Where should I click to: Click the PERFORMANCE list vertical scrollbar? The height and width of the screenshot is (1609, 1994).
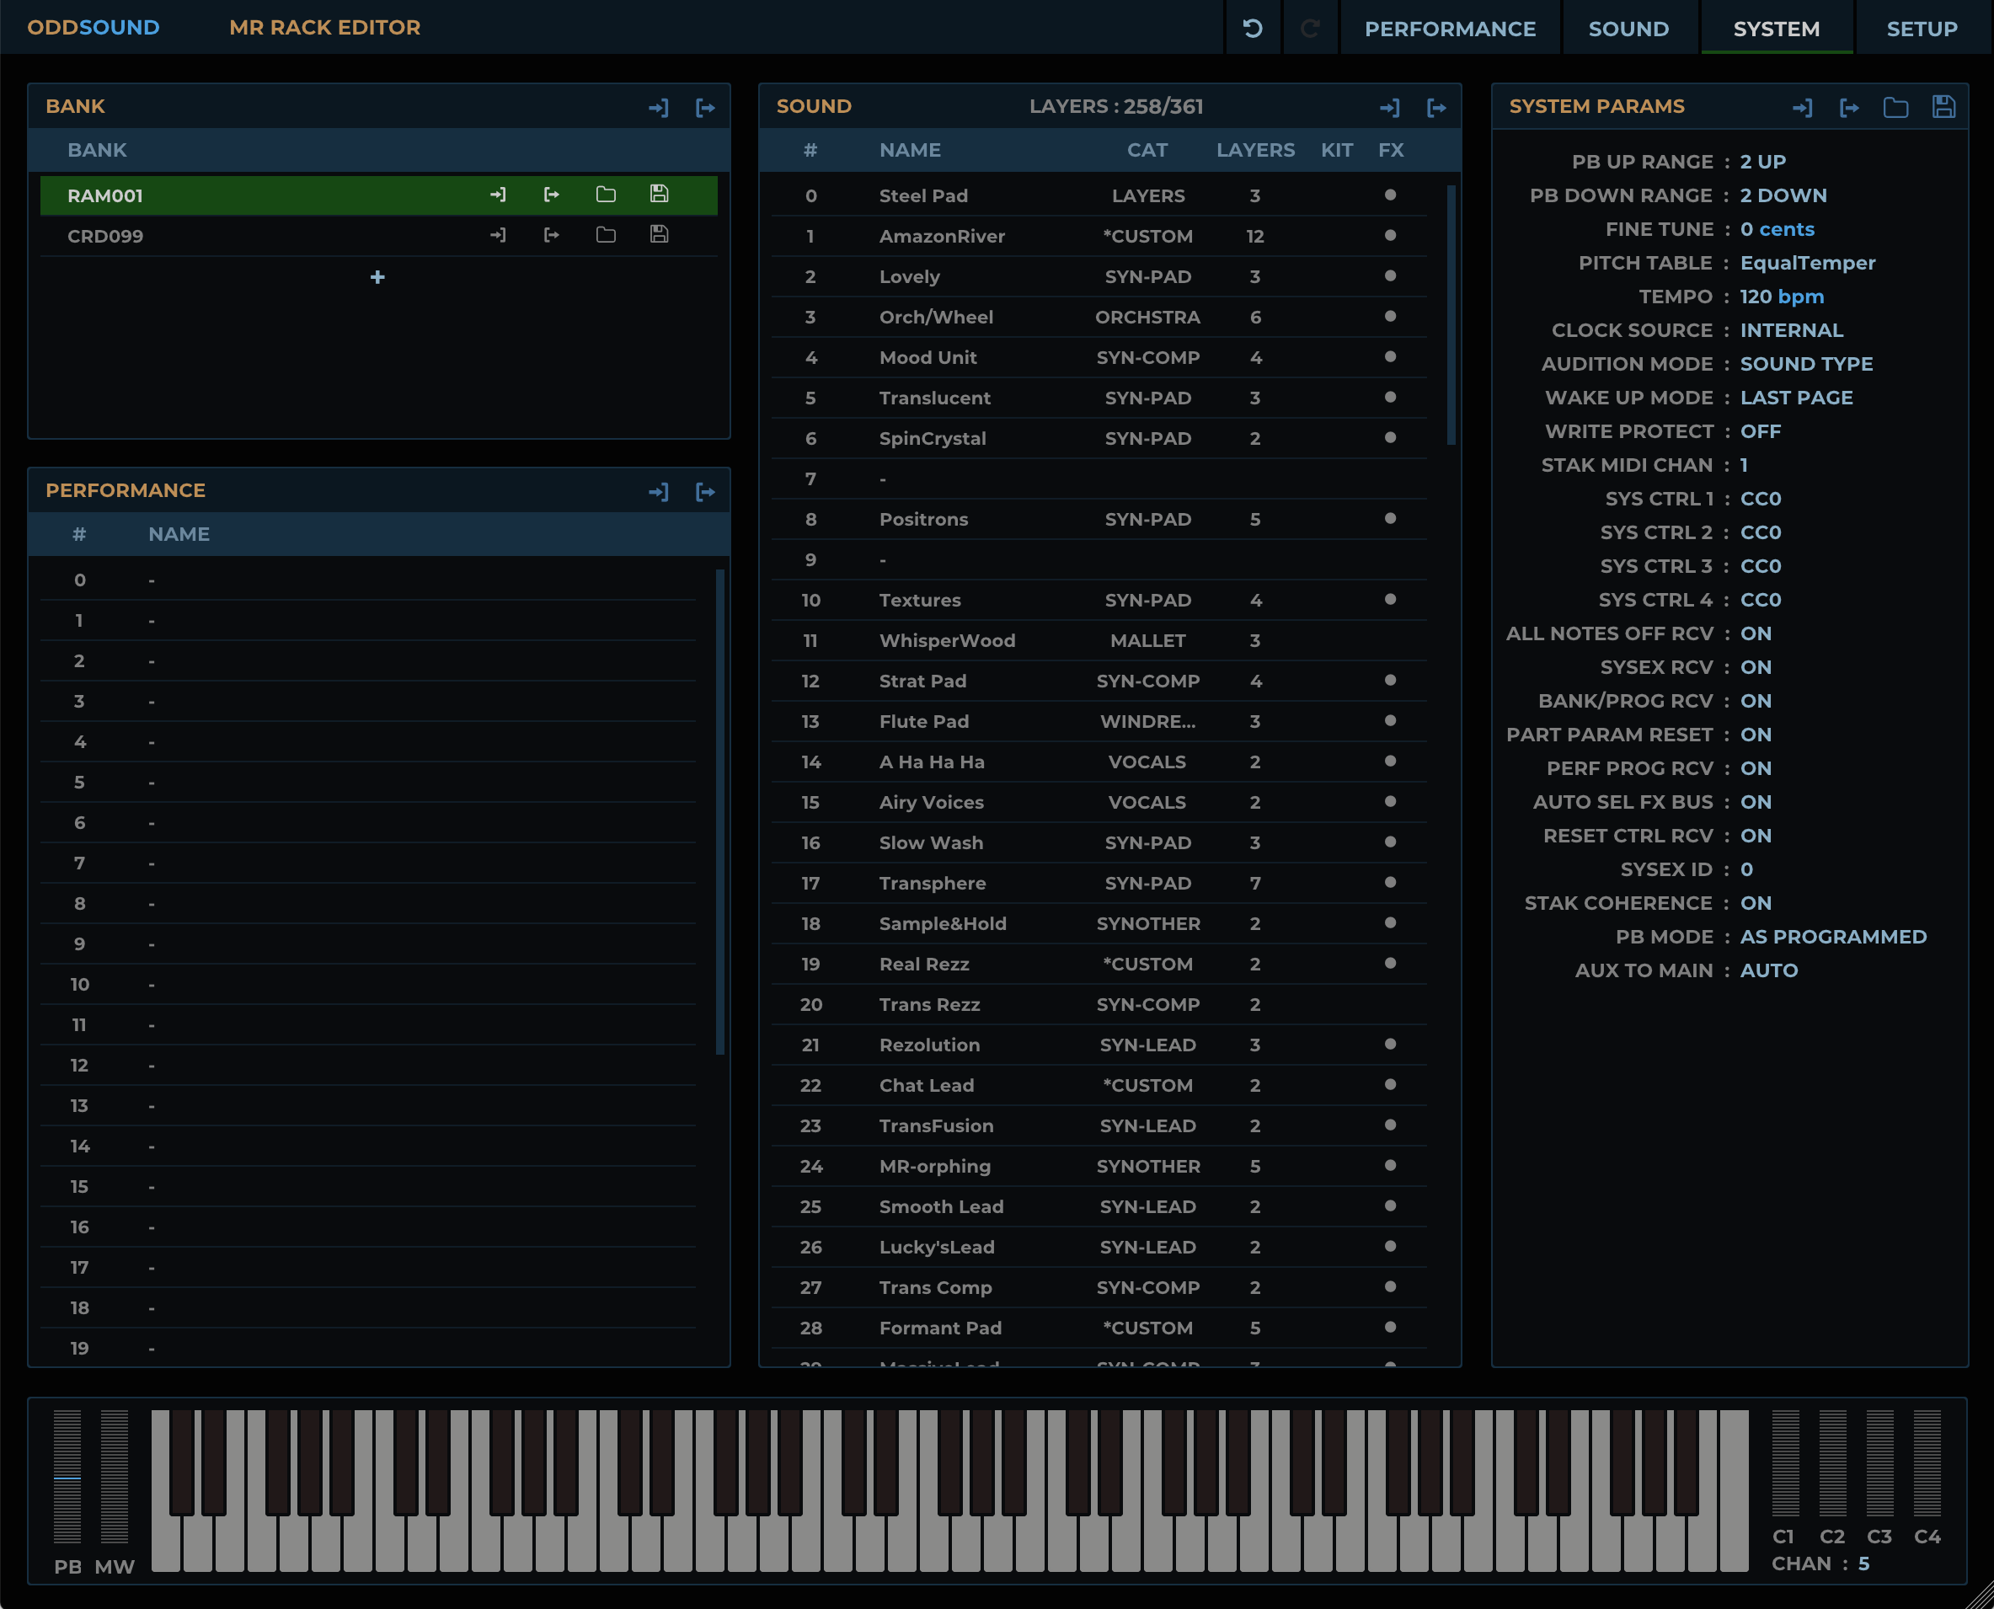(x=720, y=812)
